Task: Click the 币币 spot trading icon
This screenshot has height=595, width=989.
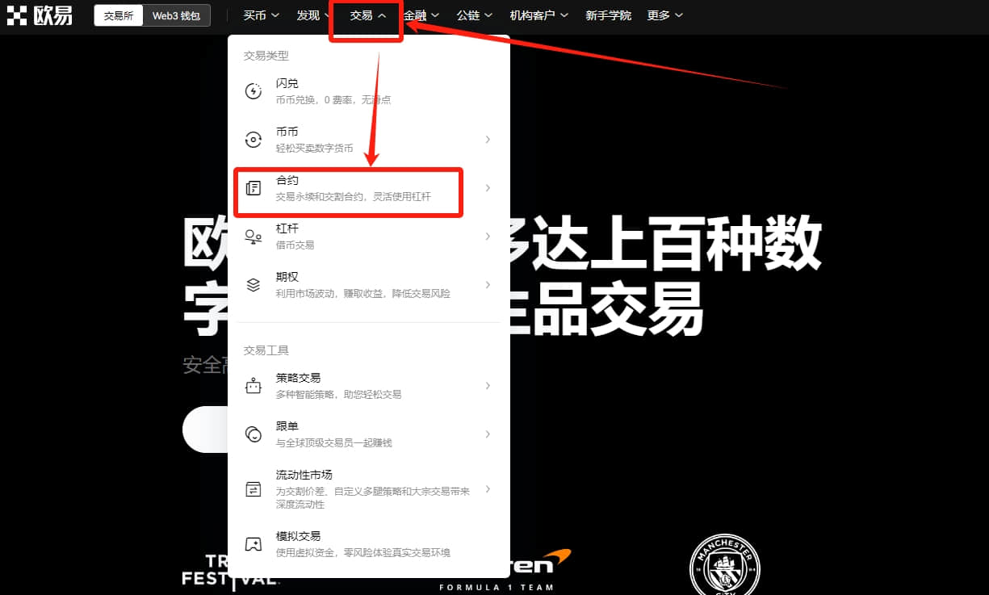Action: [254, 140]
